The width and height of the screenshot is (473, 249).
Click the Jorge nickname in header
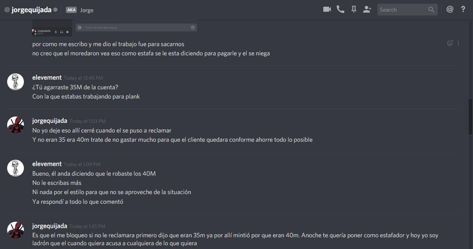pos(86,10)
